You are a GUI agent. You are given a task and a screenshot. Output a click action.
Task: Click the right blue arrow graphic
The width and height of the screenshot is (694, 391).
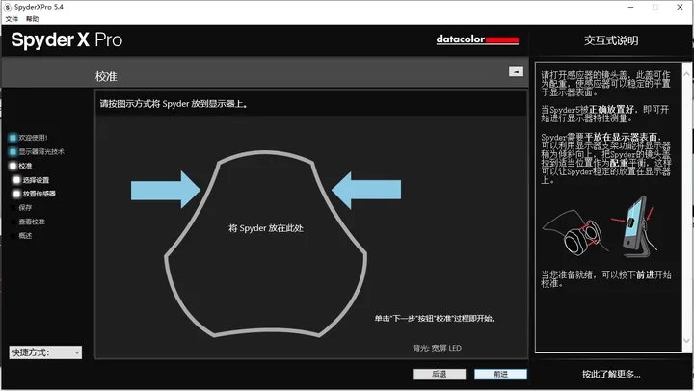click(x=366, y=190)
